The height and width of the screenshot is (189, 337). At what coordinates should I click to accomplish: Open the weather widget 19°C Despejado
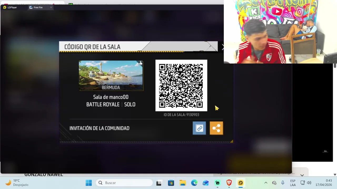point(17,183)
